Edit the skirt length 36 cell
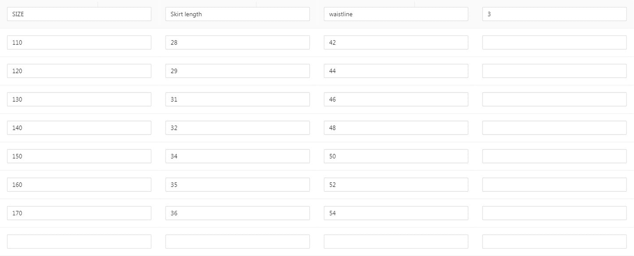 pos(237,213)
